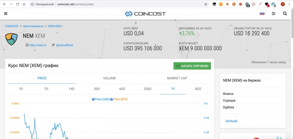
Task: Select the 1Y time range
Action: 173,89
